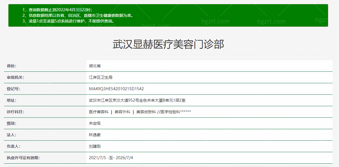The image size is (339, 167).
Task: Select the 法人 label
Action: pos(12,135)
